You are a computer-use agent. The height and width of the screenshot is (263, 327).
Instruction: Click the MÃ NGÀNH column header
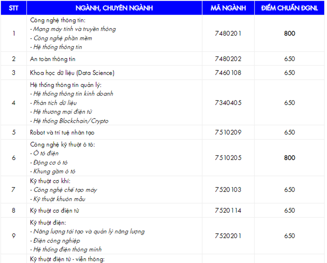228,8
